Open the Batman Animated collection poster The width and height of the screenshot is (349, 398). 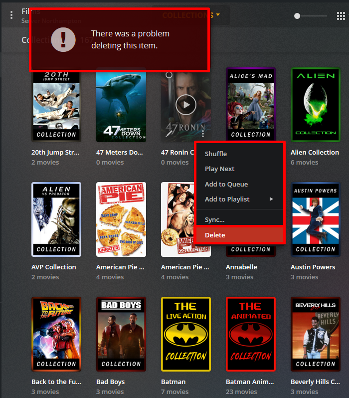(x=251, y=334)
